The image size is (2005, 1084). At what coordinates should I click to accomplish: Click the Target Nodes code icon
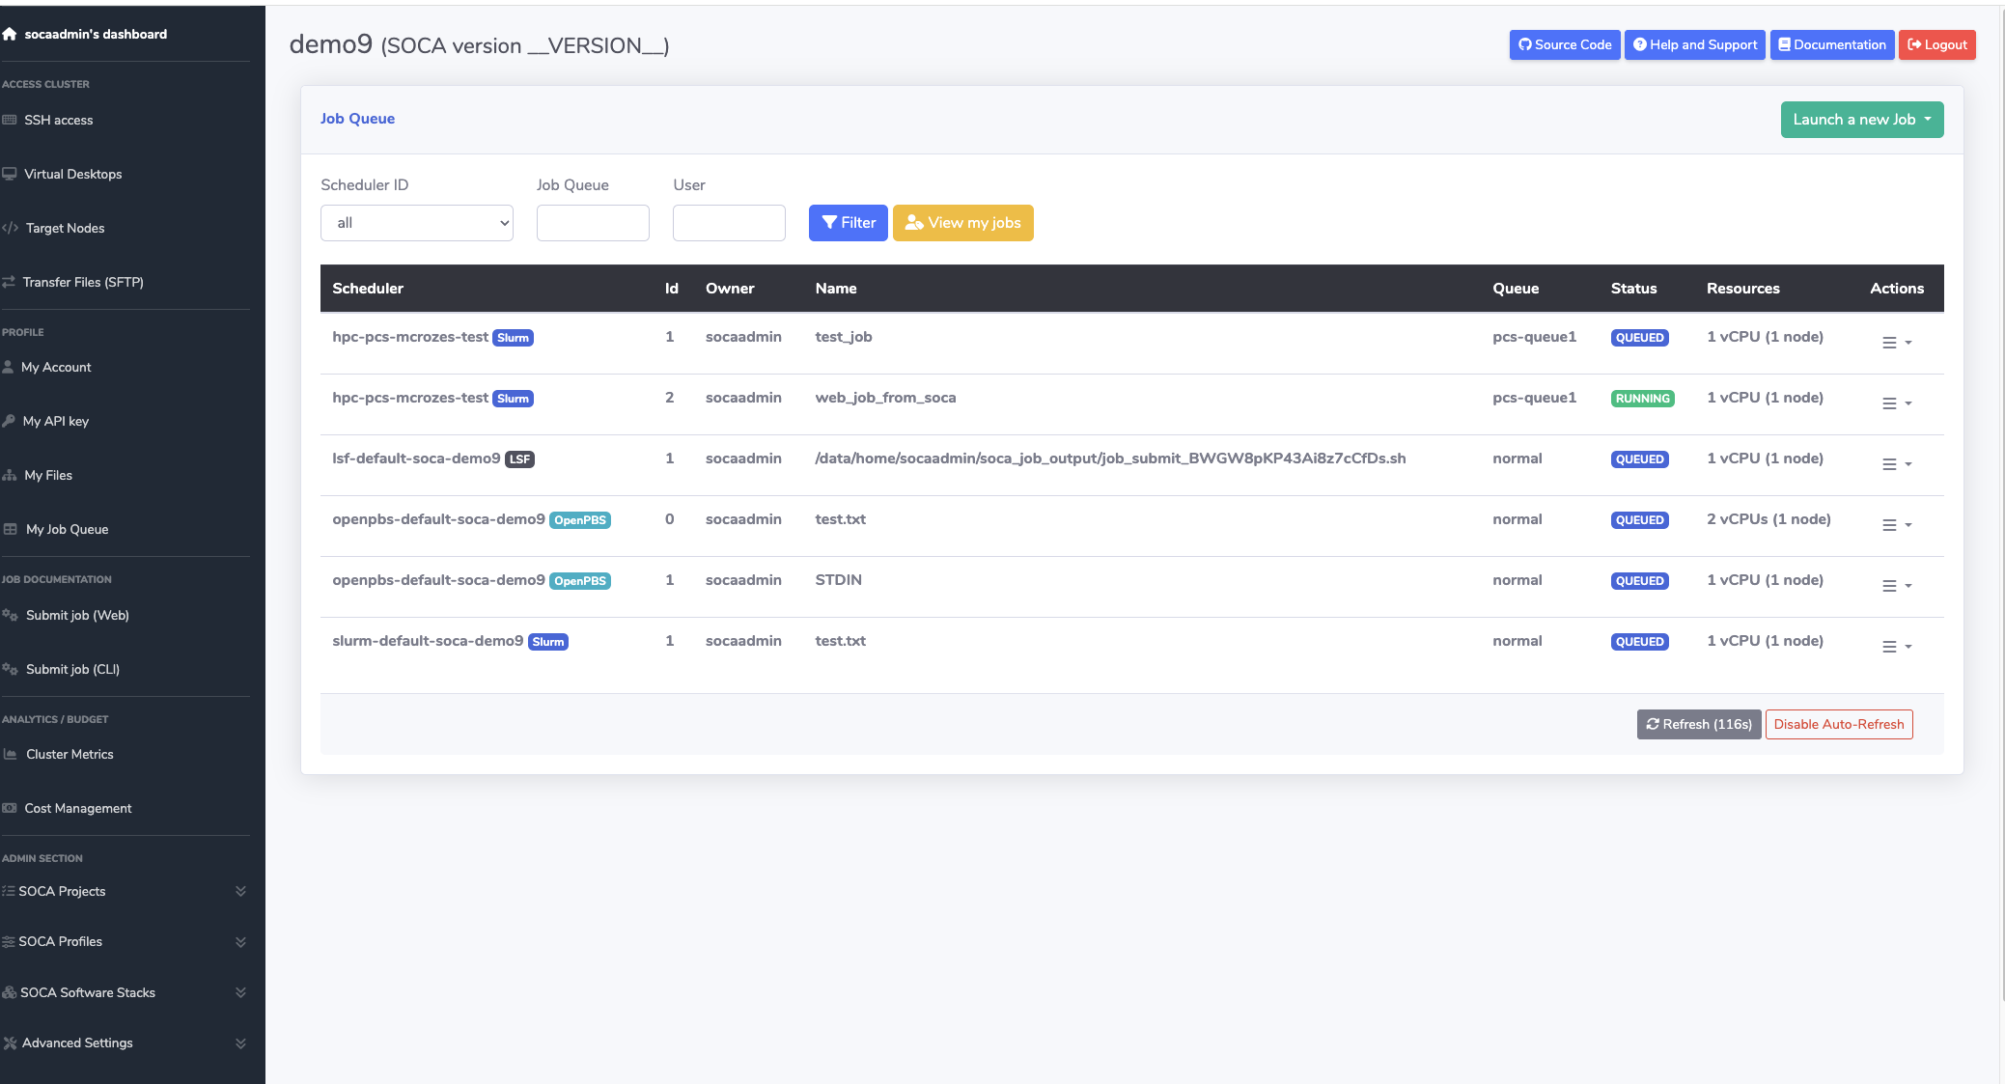[11, 228]
